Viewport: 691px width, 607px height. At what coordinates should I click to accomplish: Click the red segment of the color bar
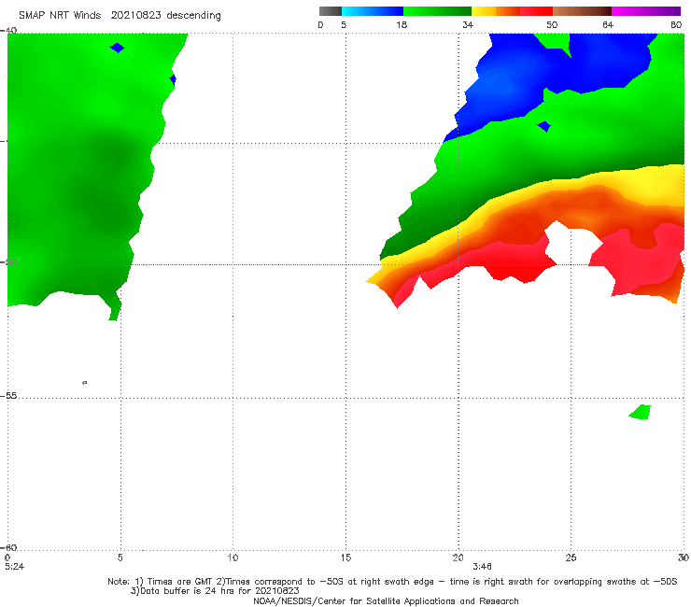click(536, 11)
